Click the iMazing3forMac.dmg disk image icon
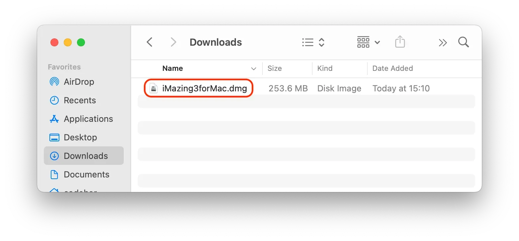This screenshot has width=519, height=241. [x=153, y=88]
